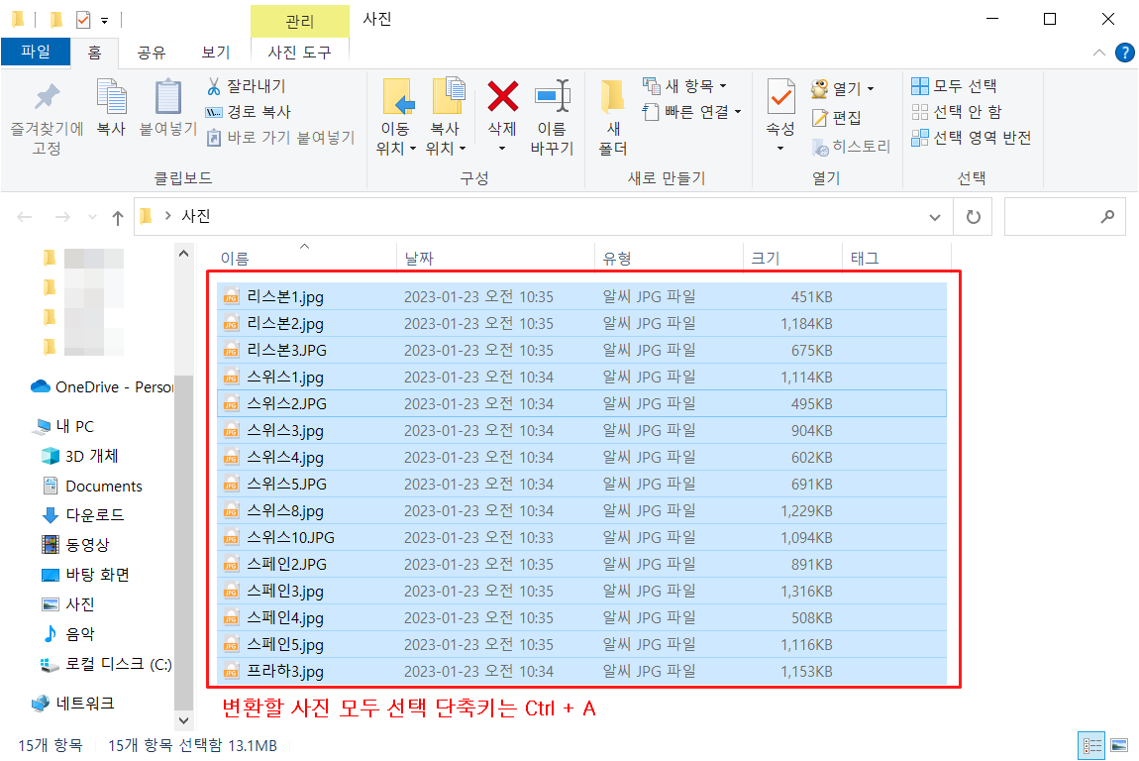This screenshot has width=1139, height=761.
Task: Expand the Properties (속성) dropdown arrow
Action: tap(780, 149)
